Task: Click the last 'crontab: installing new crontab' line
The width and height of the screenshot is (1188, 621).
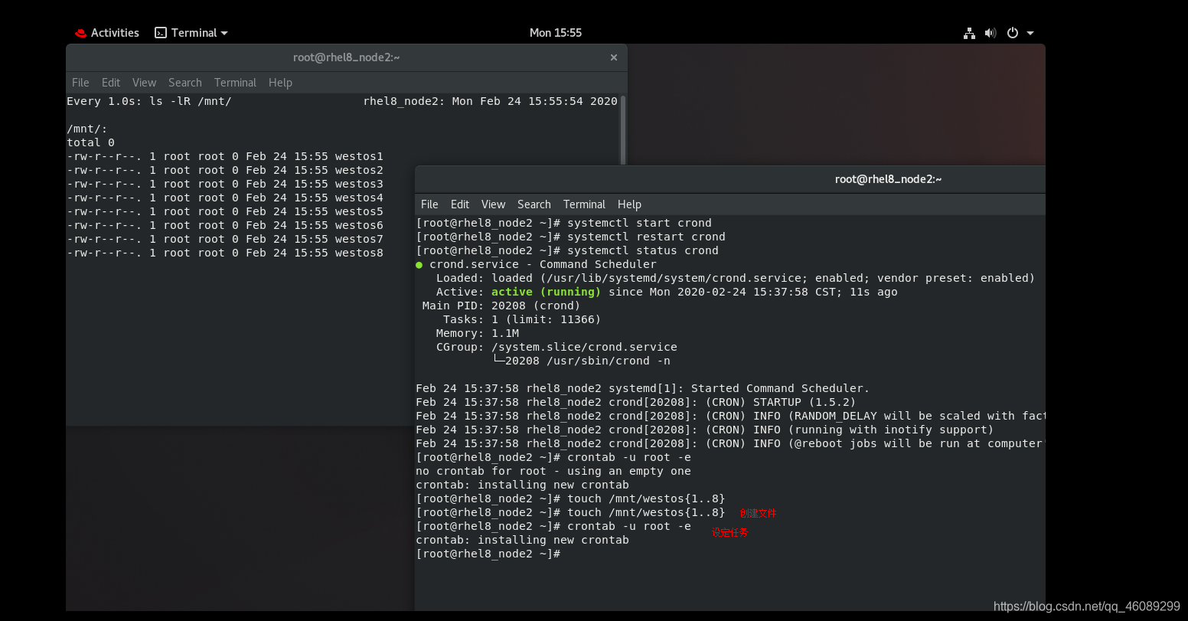Action: 522,540
